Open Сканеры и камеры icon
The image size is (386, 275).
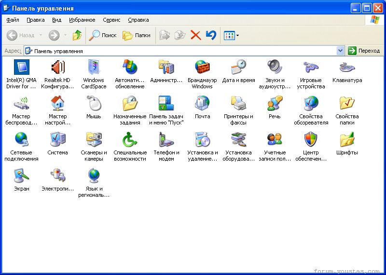pyautogui.click(x=94, y=139)
